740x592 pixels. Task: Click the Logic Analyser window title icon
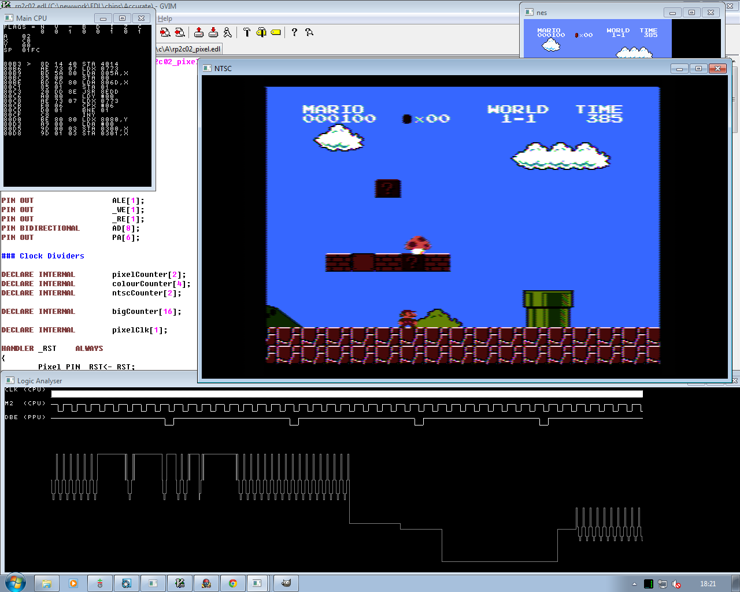pos(10,380)
